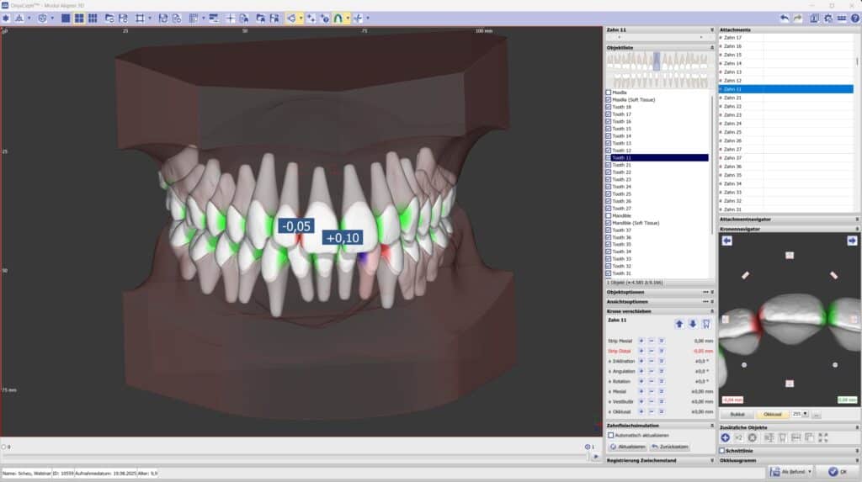Select Zahn 21 in the Attachments list
Image resolution: width=862 pixels, height=482 pixels.
(x=732, y=98)
